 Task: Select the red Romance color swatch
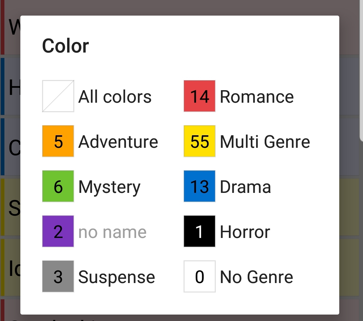199,96
